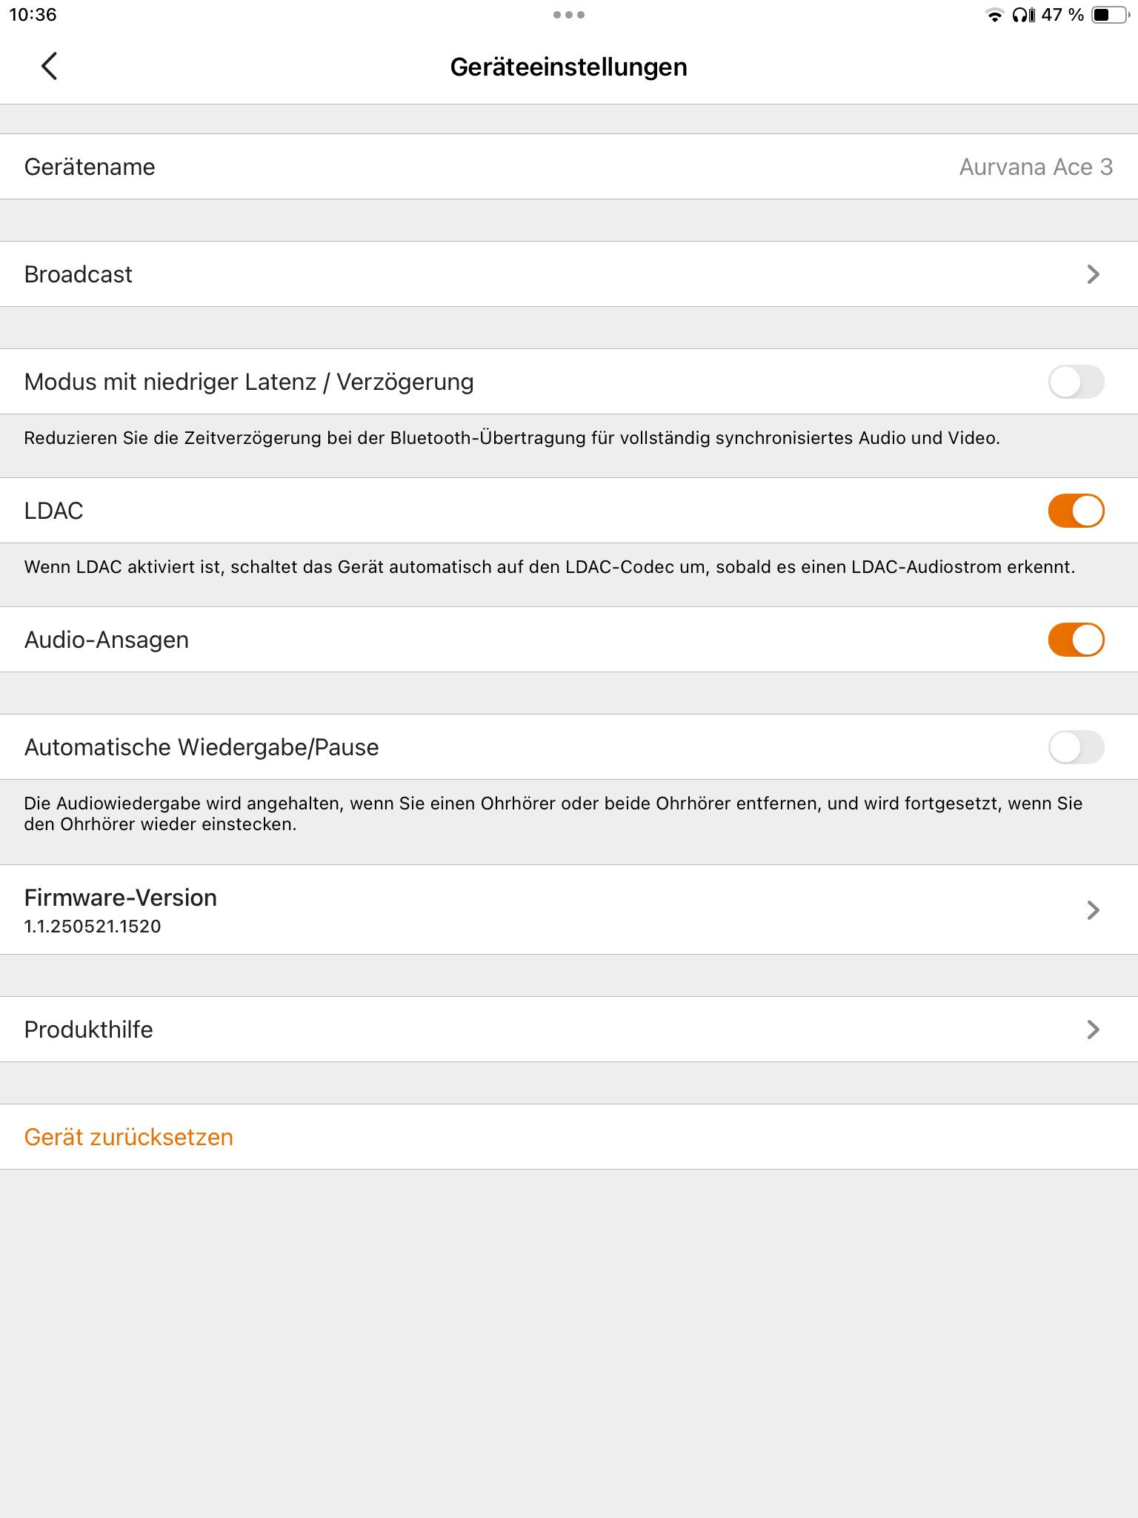1138x1518 pixels.
Task: Expand Broadcast via its chevron
Action: tap(1093, 274)
